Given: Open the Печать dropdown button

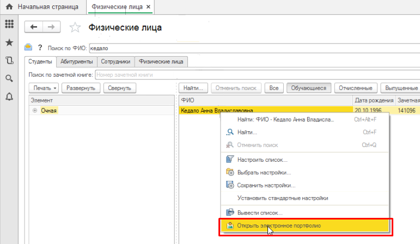Looking at the screenshot, I should pyautogui.click(x=45, y=88).
